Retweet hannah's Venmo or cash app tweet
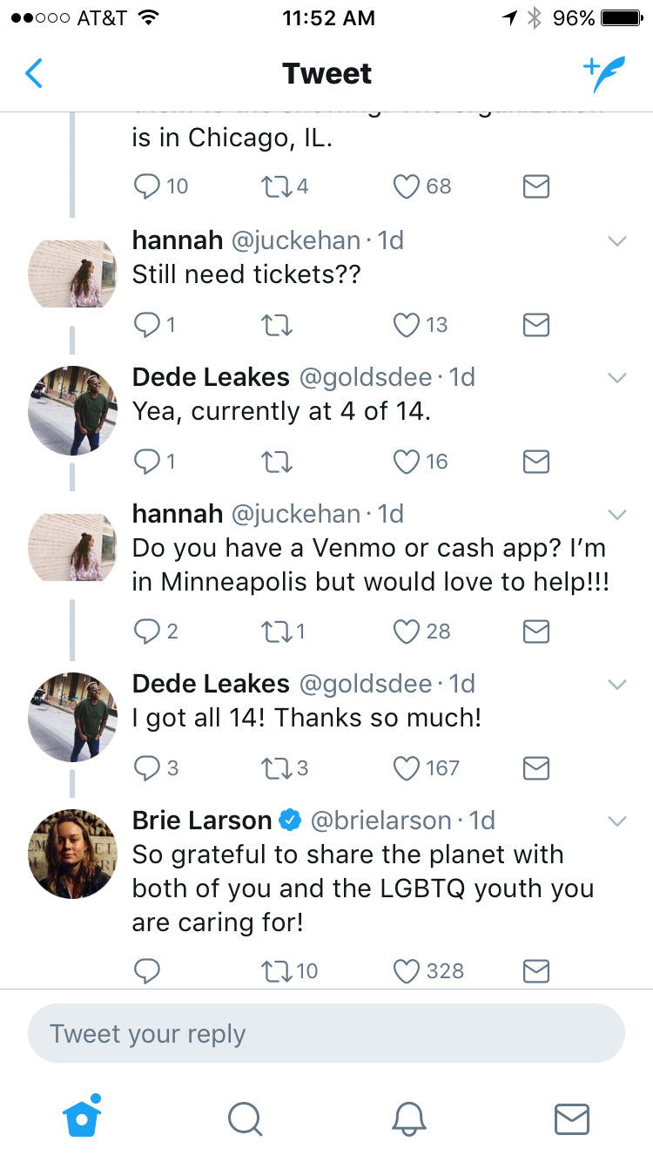653x1162 pixels. (275, 631)
